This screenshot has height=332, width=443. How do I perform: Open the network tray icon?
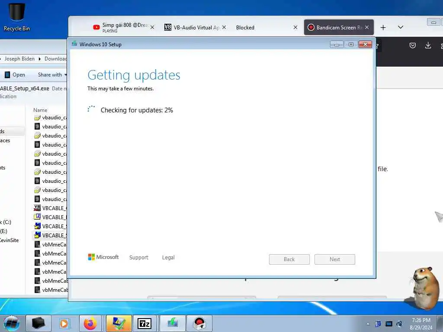389,324
